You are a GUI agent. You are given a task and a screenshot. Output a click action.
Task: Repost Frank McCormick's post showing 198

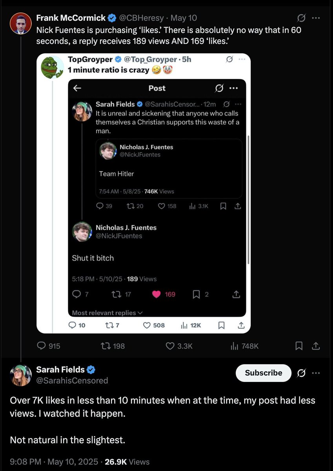pos(105,346)
